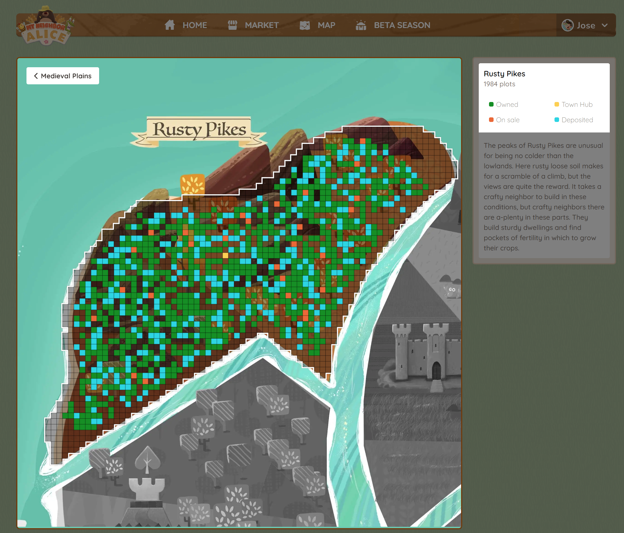Viewport: 624px width, 533px height.
Task: Click the Map icon in navbar
Action: (305, 25)
